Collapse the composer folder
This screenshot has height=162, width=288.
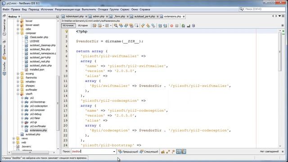tap(18, 33)
